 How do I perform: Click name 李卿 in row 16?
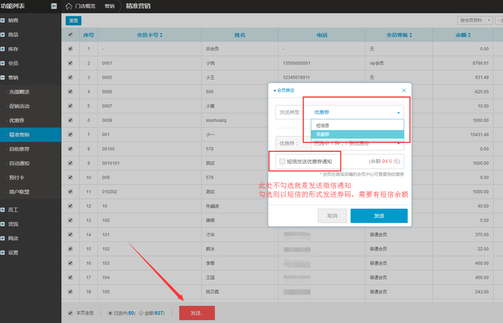click(210, 263)
